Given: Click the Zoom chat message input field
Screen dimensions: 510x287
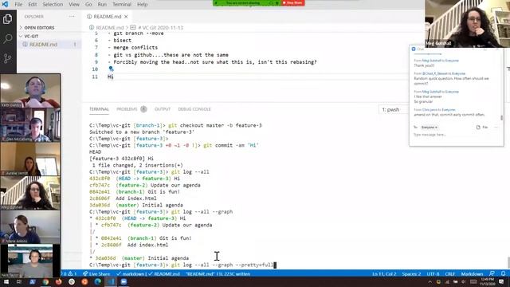Looking at the screenshot, I should [x=455, y=135].
